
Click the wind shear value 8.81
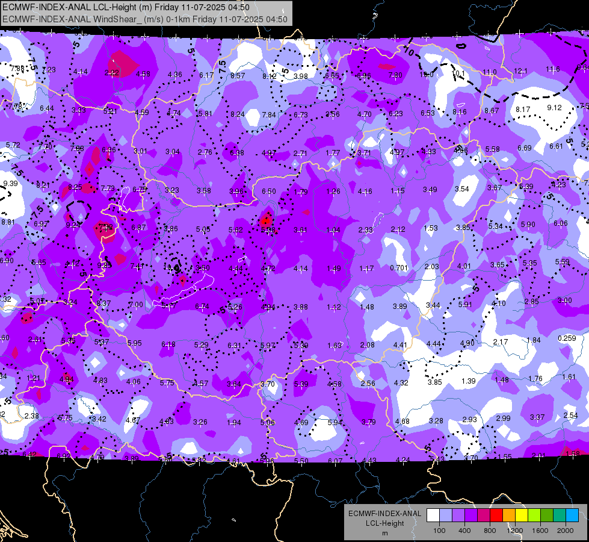8,222
